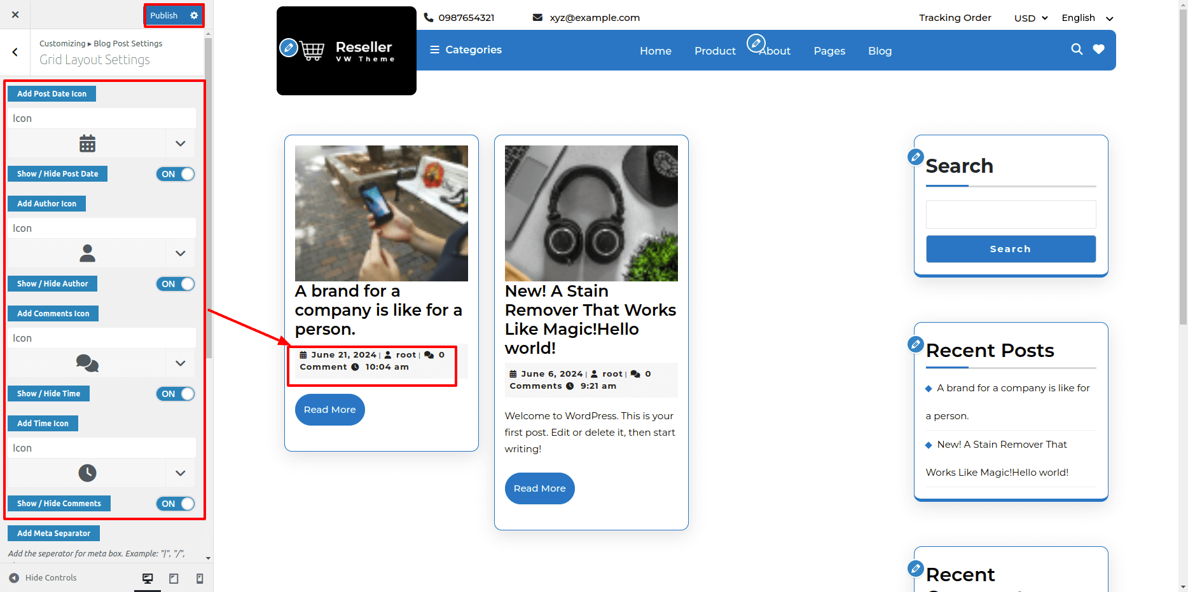Click the Search widget text field
Screen dimensions: 1188x592
[x=1011, y=215]
